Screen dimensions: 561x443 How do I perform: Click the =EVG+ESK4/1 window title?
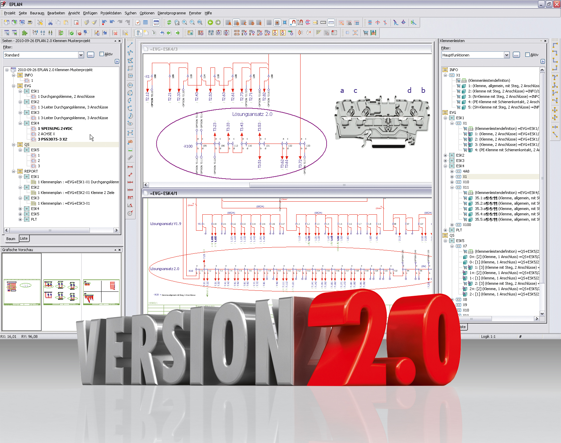(x=164, y=193)
